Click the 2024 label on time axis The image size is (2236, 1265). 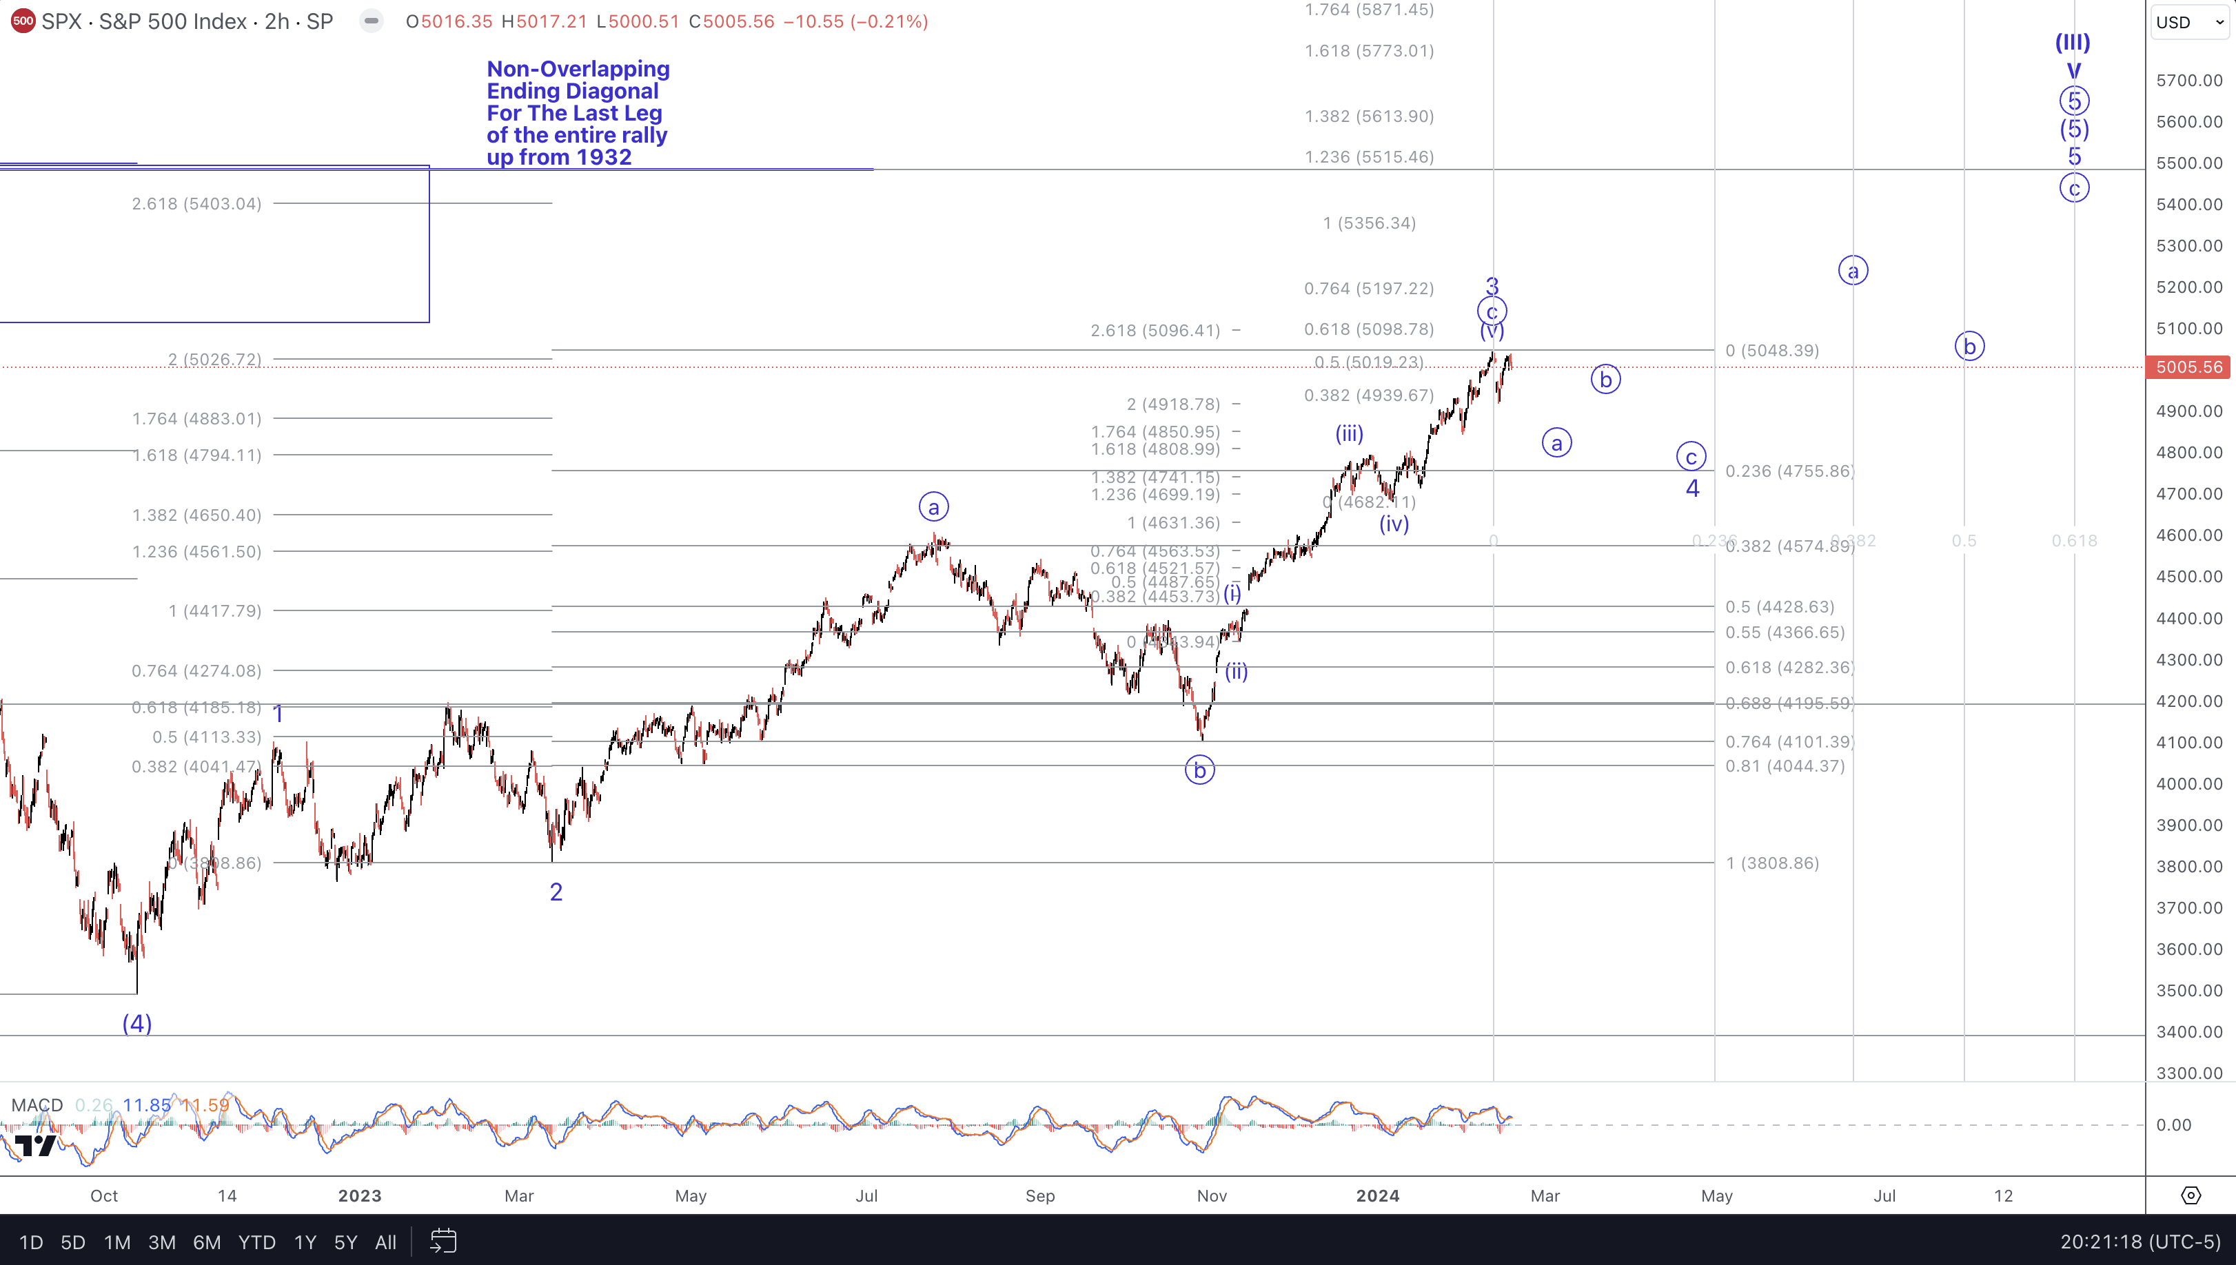coord(1377,1195)
